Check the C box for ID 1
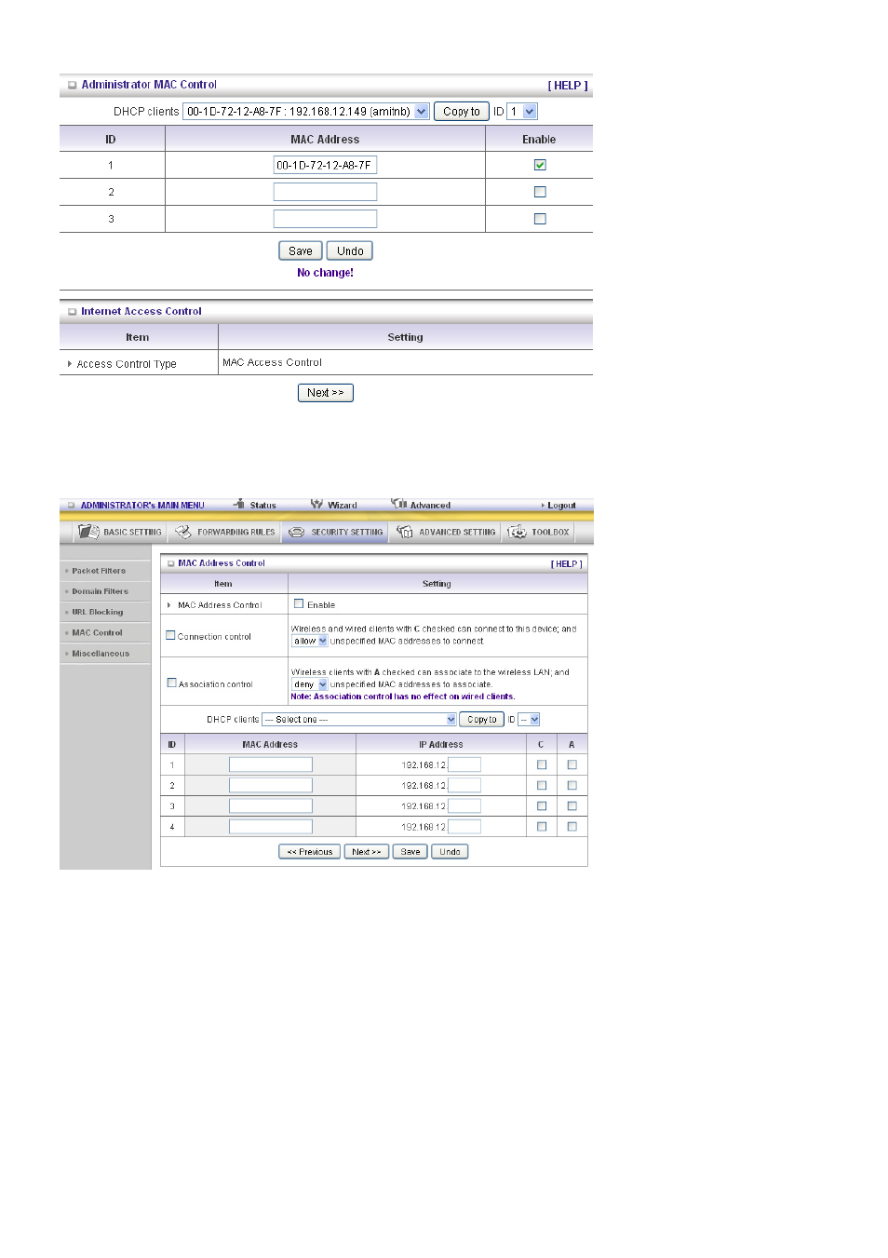Image resolution: width=888 pixels, height=1258 pixels. (542, 764)
